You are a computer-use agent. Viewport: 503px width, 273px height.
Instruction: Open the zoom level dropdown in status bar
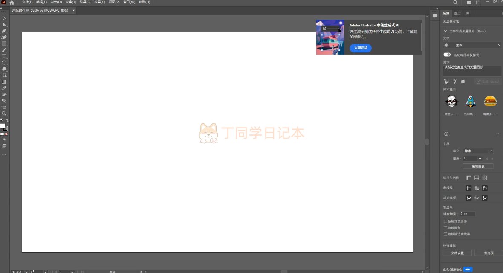pos(26,272)
